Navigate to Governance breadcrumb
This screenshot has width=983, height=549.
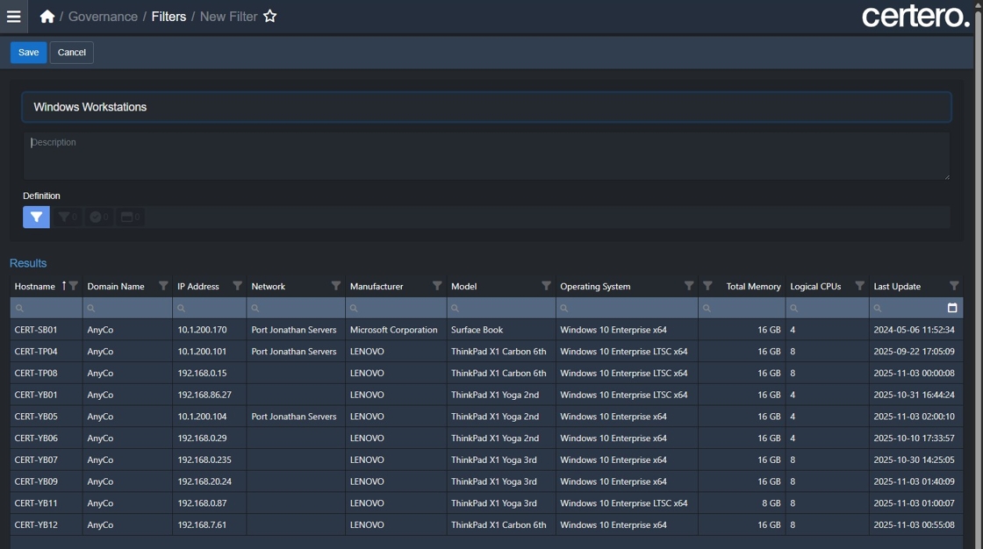103,17
